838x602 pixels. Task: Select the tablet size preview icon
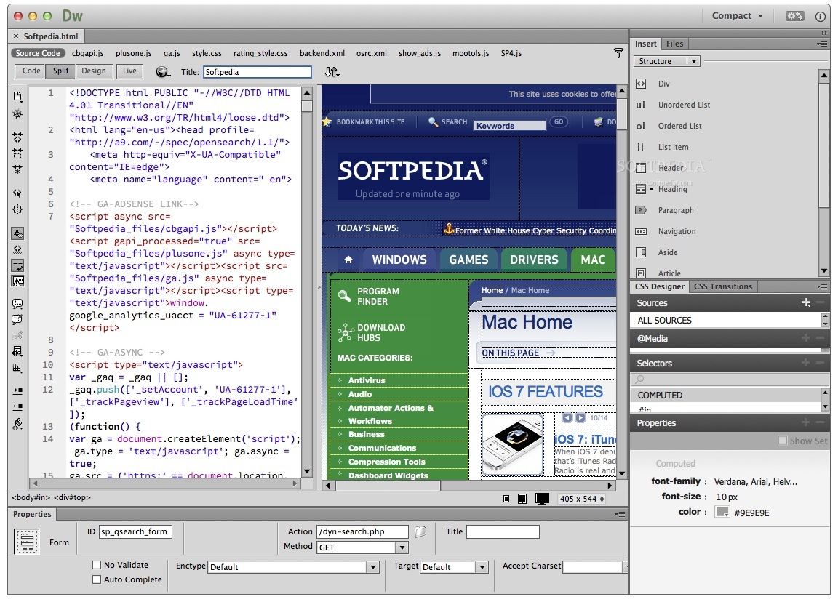[522, 499]
